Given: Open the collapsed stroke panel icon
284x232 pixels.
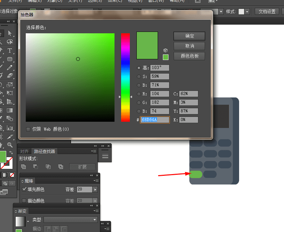Looking at the screenshot, I should coord(105,156).
